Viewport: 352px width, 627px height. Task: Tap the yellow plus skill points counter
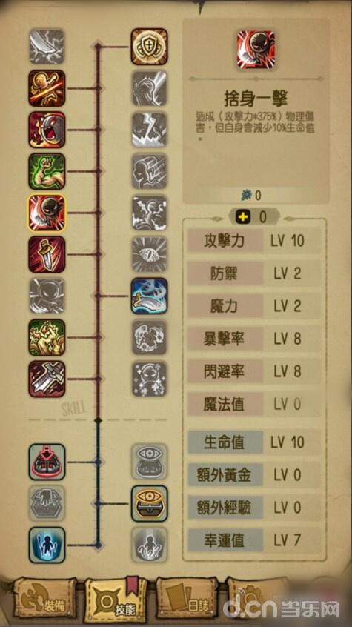[x=254, y=217]
